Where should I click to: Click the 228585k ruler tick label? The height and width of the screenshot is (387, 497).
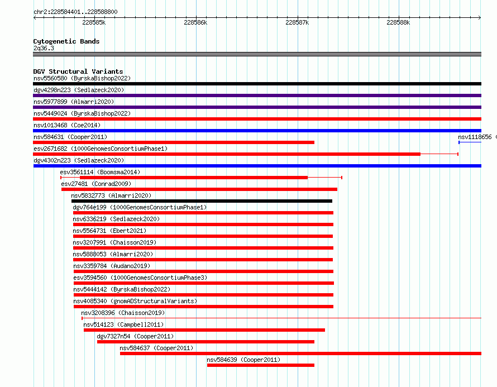pyautogui.click(x=94, y=22)
